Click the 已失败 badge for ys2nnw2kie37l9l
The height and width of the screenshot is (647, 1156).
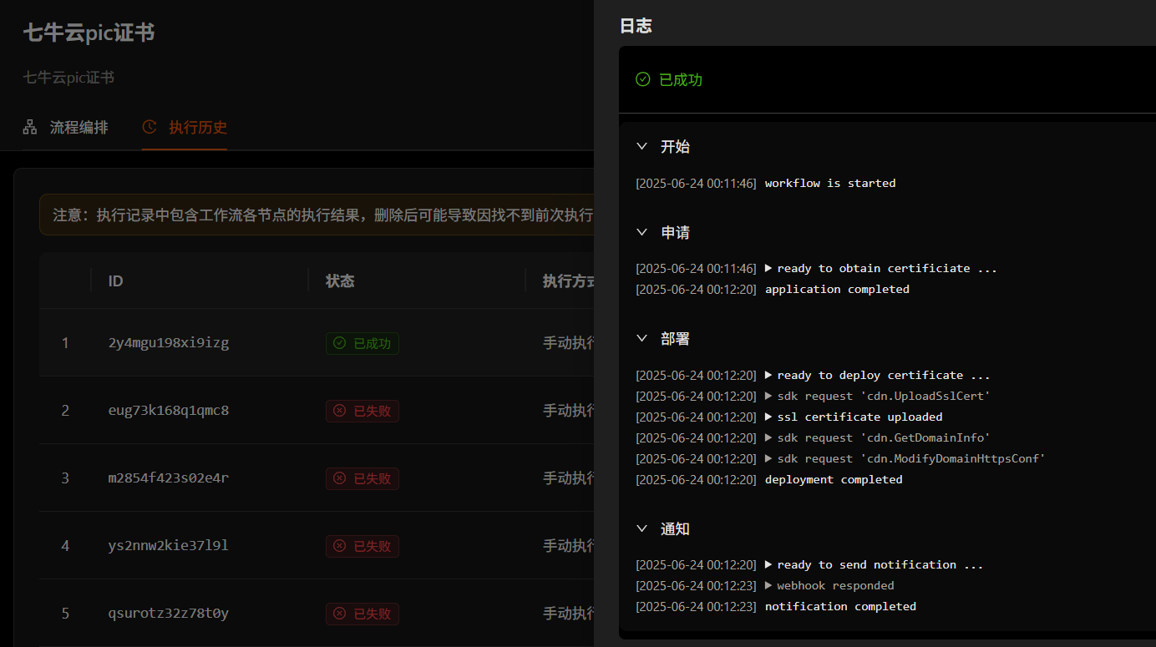pos(363,546)
